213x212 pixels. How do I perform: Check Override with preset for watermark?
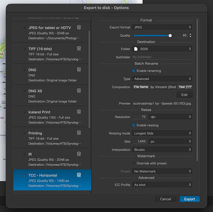(133, 163)
